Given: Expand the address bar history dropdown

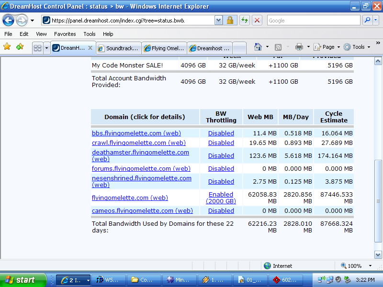Looking at the screenshot, I should 219,21.
